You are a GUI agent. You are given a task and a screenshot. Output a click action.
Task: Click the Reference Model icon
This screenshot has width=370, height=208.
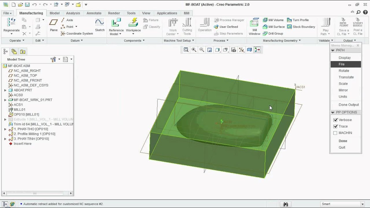click(116, 22)
